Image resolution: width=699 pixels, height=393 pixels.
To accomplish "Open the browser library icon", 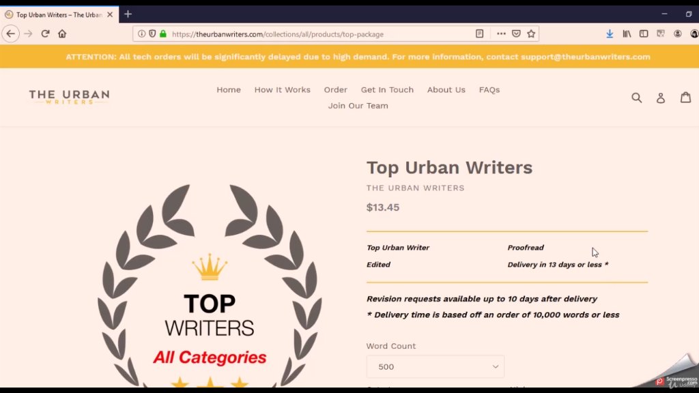I will point(627,34).
